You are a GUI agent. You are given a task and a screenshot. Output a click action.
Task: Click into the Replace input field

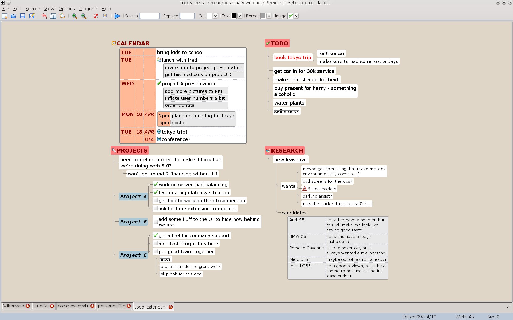click(187, 16)
